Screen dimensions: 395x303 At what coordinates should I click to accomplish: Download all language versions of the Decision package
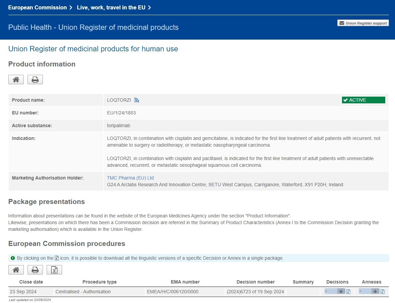point(348,292)
